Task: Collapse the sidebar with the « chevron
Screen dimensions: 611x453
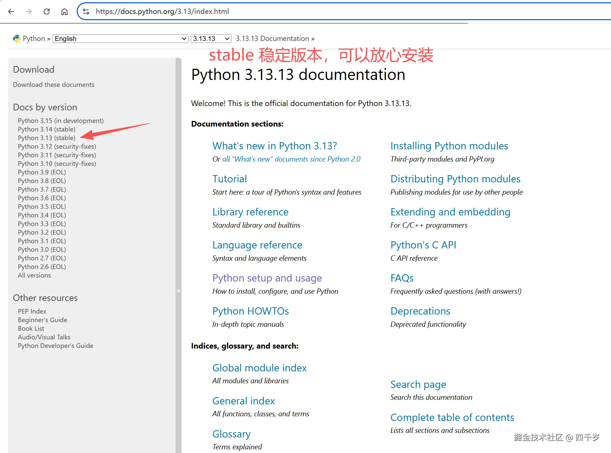Action: [x=179, y=290]
